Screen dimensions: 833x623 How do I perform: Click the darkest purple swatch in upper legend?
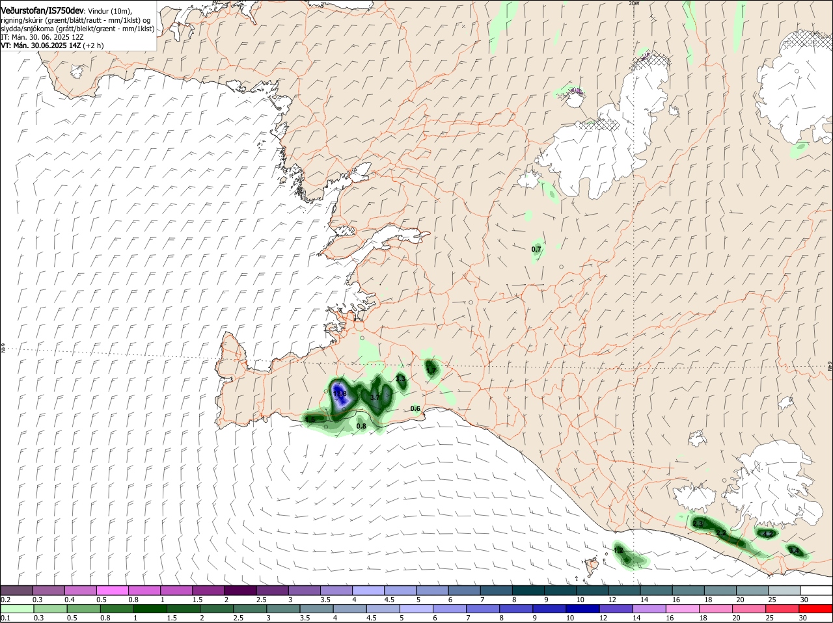pos(239,590)
